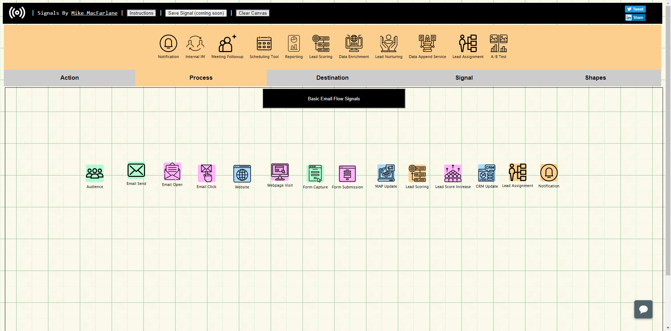Select the Audience node on canvas
The image size is (671, 331).
pyautogui.click(x=95, y=173)
